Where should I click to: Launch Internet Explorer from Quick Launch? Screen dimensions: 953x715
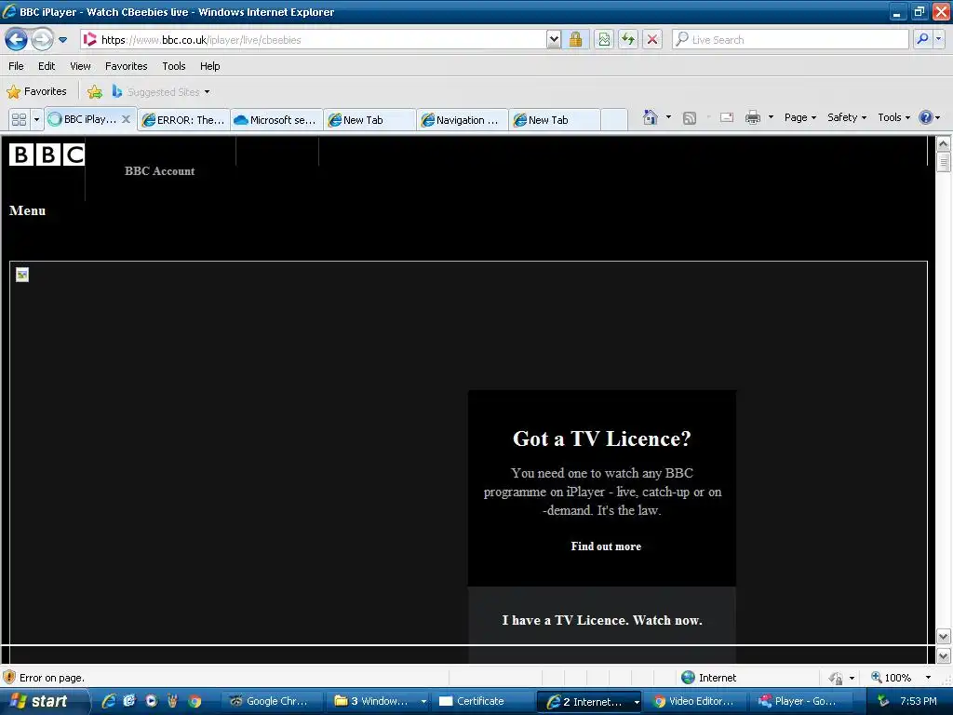[x=109, y=701]
